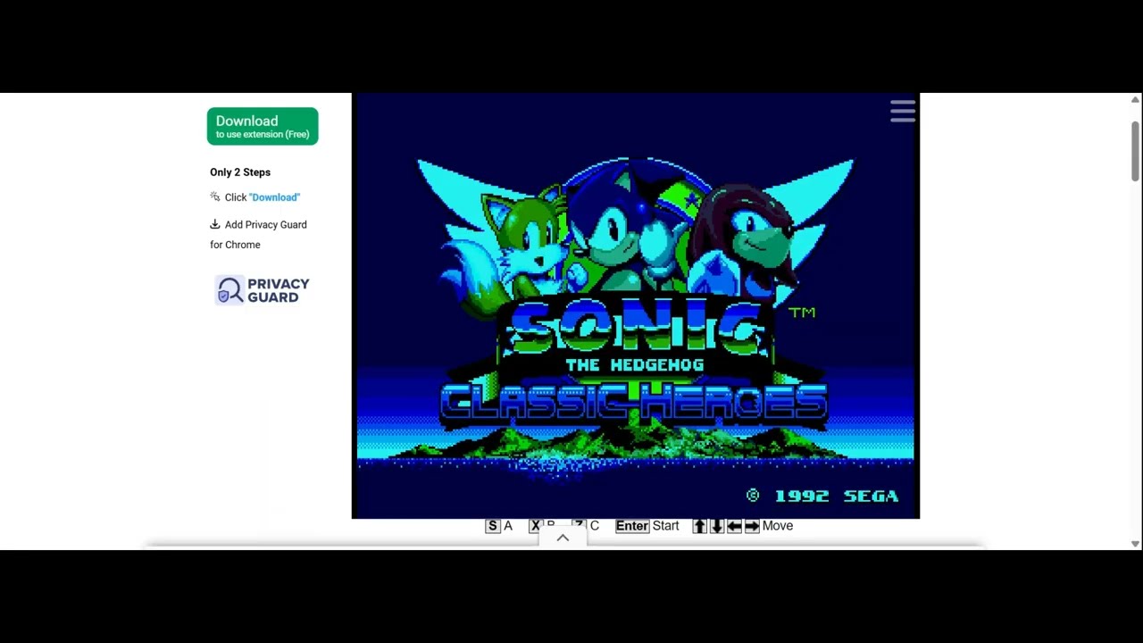Expand the bottom panel with the chevron
Image resolution: width=1143 pixels, height=643 pixels.
click(x=563, y=538)
